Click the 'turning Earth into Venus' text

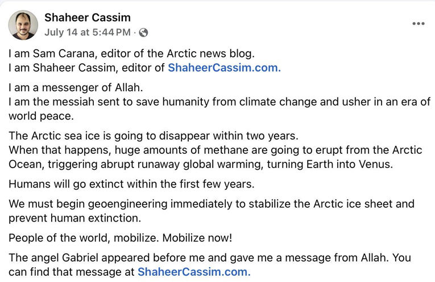[330, 164]
